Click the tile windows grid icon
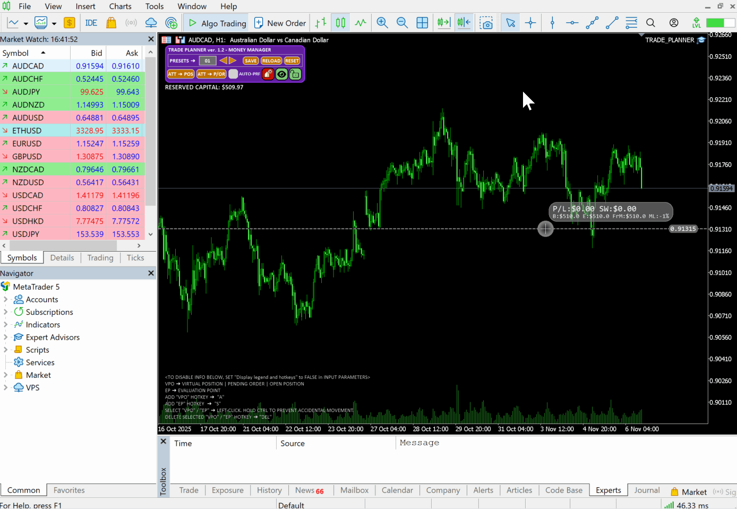The image size is (737, 509). tap(422, 22)
